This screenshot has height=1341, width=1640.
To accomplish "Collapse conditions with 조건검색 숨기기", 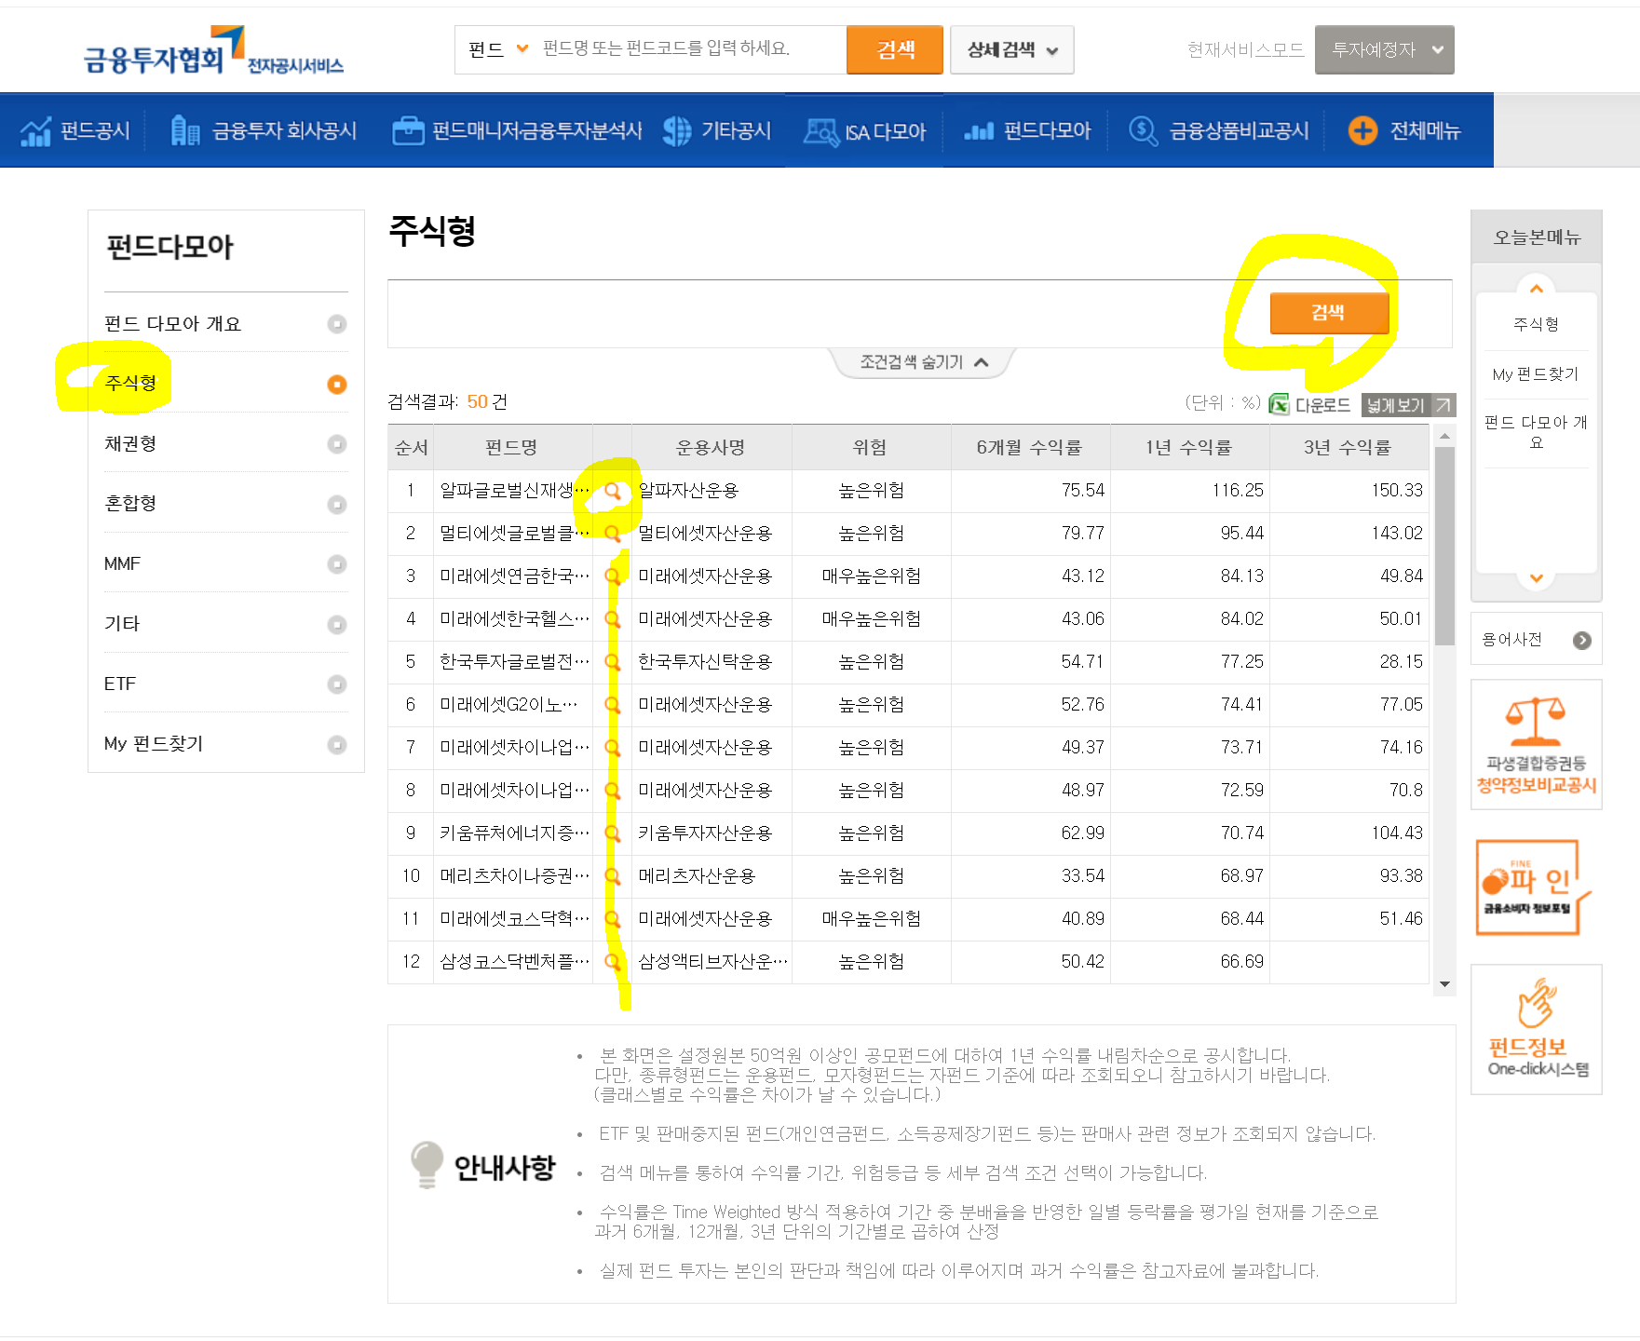I will (x=923, y=362).
